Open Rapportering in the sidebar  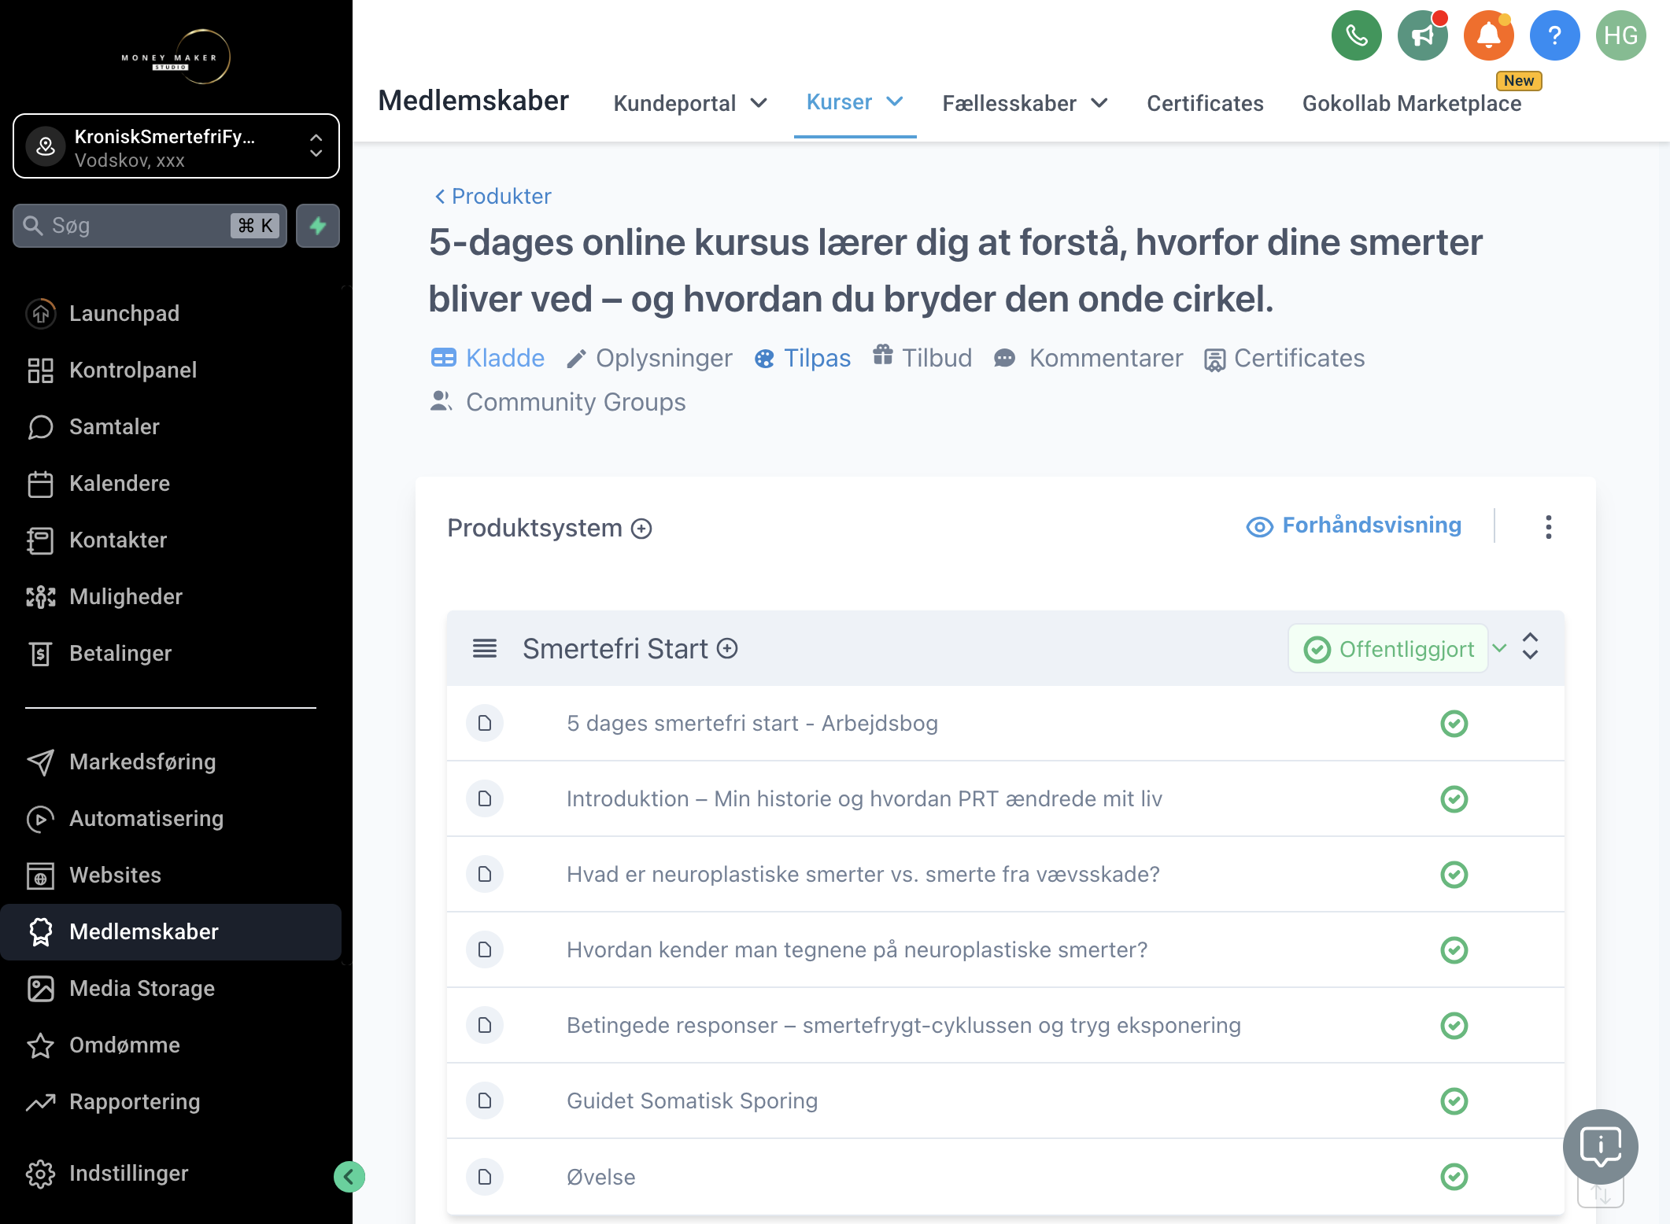point(171,1101)
